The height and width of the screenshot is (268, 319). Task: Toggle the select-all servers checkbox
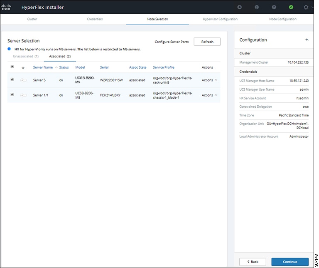[x=12, y=67]
